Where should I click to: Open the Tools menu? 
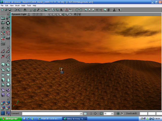tap(29, 6)
